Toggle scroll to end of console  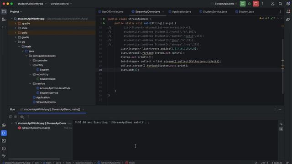click(x=281, y=129)
